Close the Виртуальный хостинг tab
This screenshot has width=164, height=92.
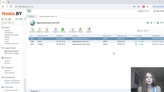[x=56, y=17]
